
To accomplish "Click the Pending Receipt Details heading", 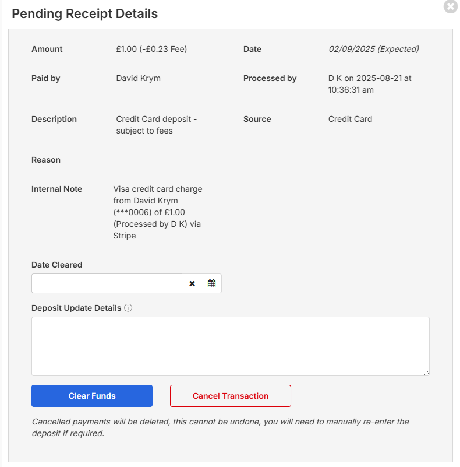I will pyautogui.click(x=85, y=13).
